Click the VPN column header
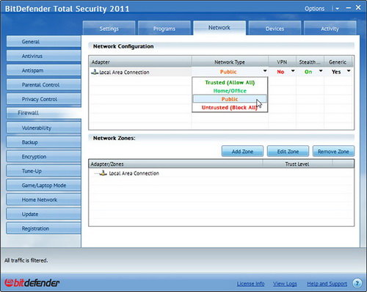Screen dimensions: 367x292 point(282,62)
